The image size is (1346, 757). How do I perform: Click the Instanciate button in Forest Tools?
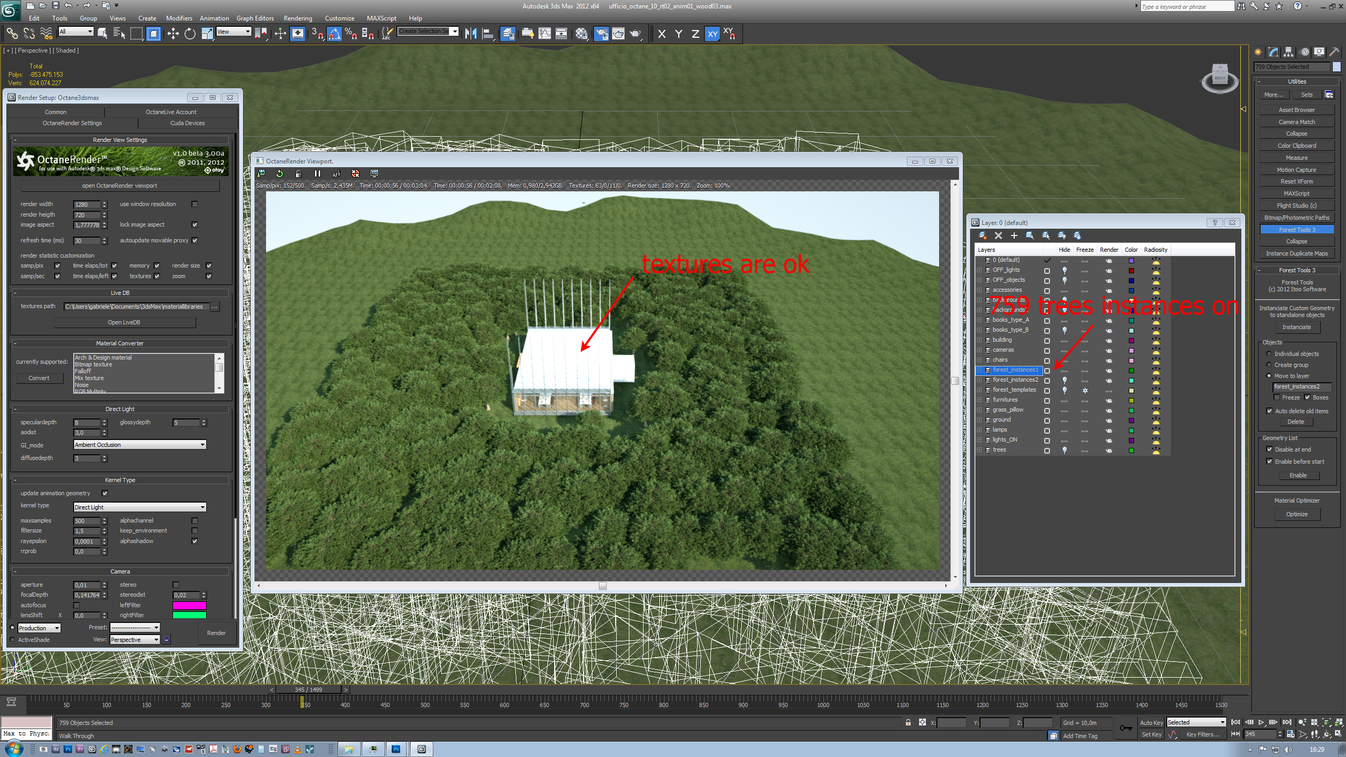coord(1296,327)
